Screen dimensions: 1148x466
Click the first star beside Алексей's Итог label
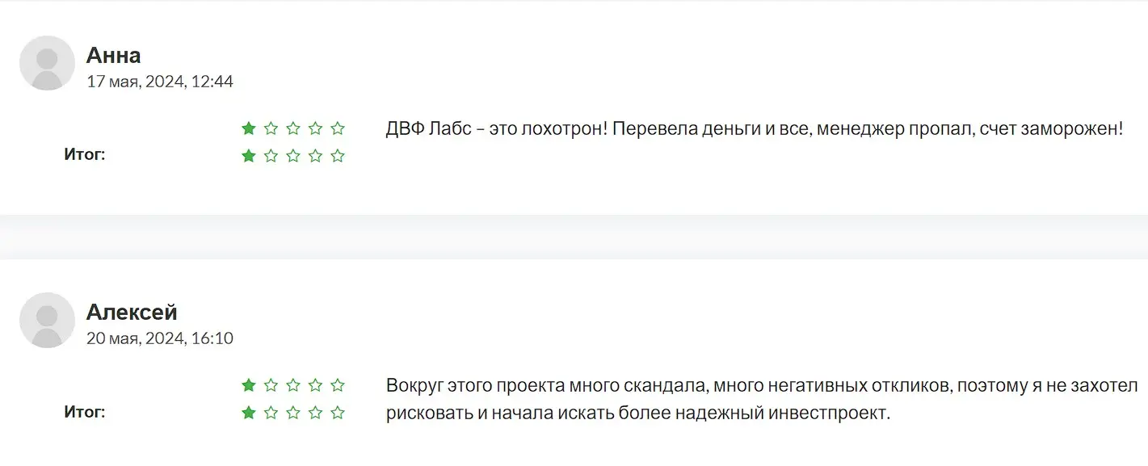tap(248, 412)
